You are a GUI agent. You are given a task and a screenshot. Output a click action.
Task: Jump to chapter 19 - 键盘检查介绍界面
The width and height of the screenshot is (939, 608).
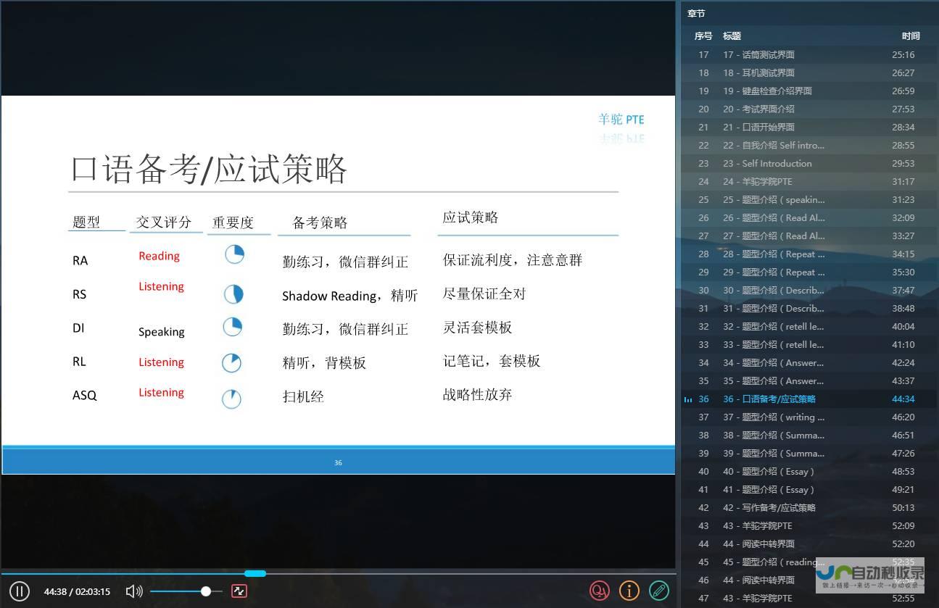(x=808, y=91)
